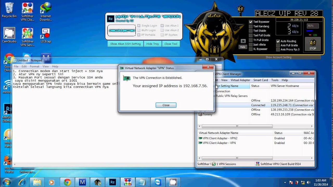
Task: Open Windows Media Player taskbar icon
Action: (x=52, y=182)
